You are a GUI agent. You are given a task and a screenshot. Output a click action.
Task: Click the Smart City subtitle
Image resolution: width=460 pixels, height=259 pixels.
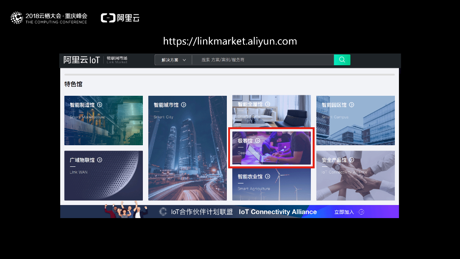pyautogui.click(x=164, y=117)
